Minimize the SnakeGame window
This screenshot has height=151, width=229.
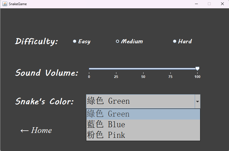(x=196, y=4)
